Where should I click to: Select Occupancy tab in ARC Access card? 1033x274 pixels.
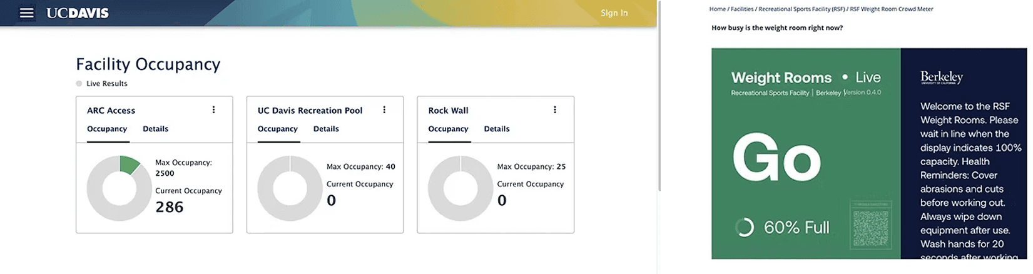click(107, 129)
